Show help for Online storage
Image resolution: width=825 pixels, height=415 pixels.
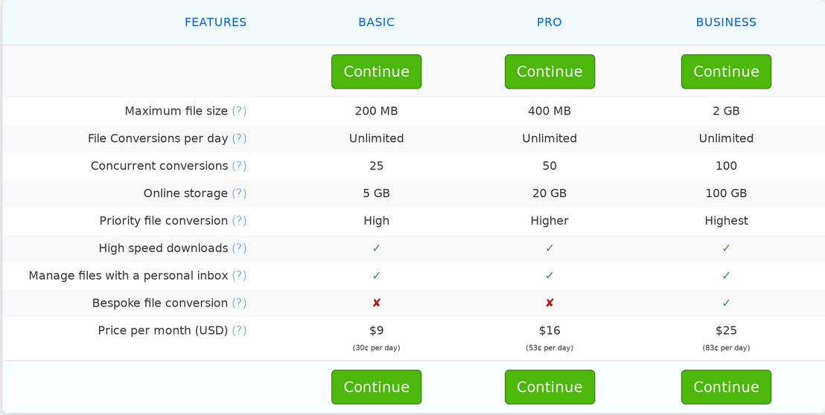tap(239, 193)
